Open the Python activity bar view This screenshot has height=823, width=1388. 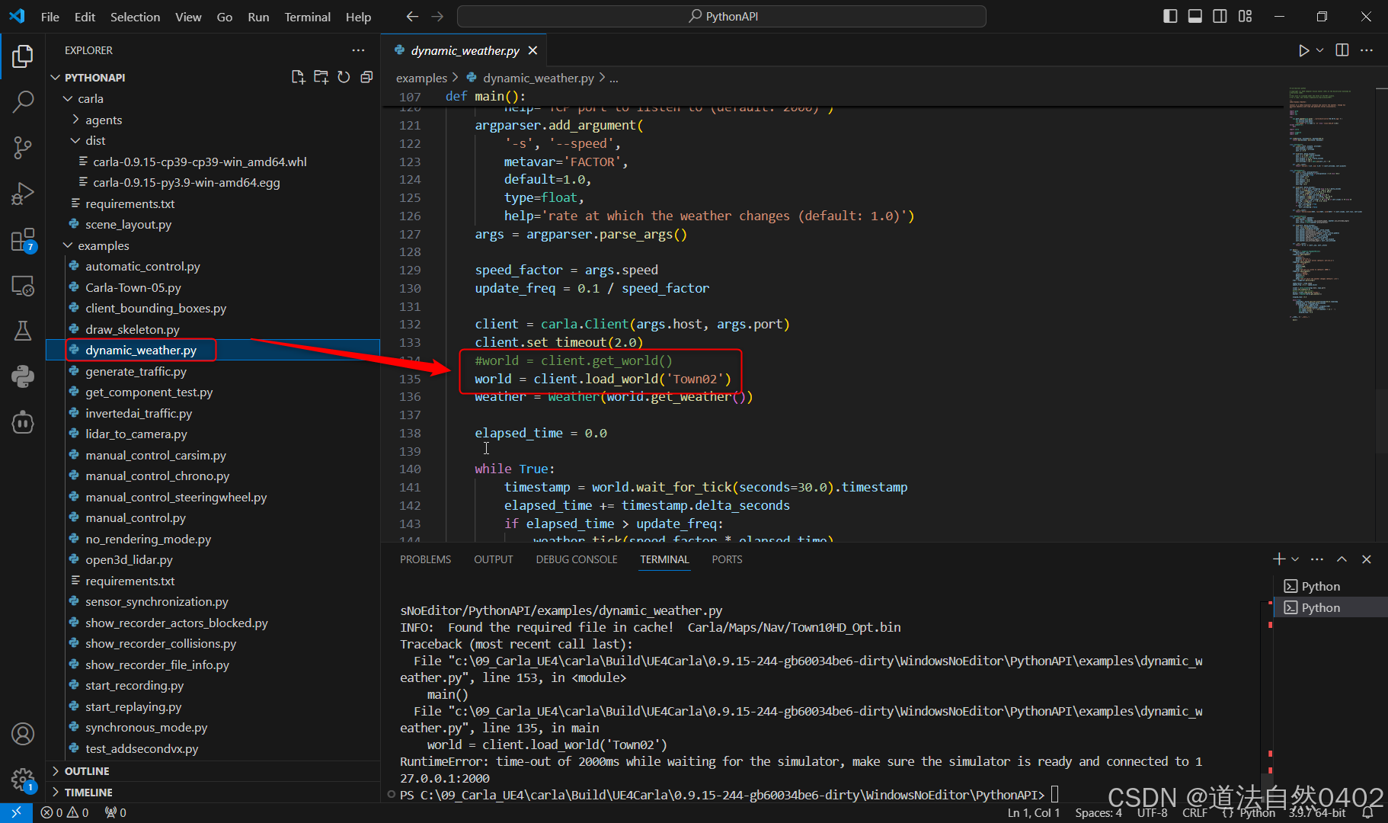click(23, 376)
